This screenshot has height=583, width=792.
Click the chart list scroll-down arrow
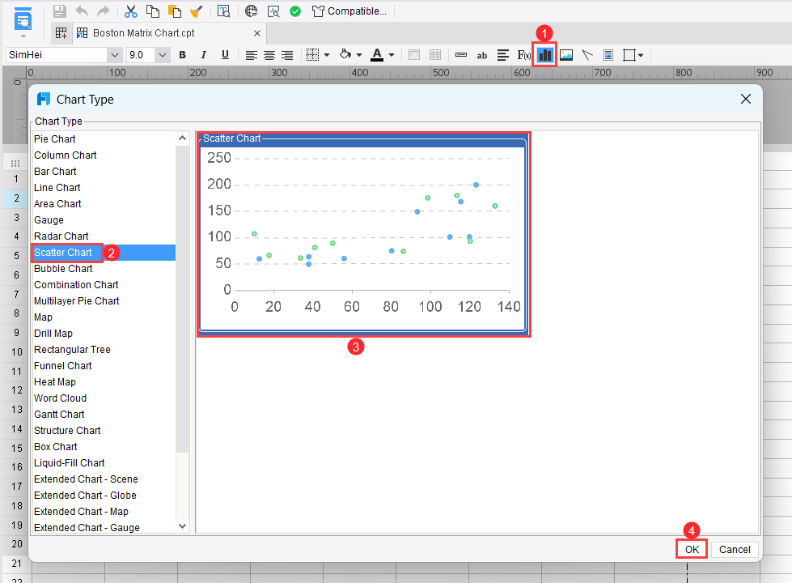[x=182, y=526]
